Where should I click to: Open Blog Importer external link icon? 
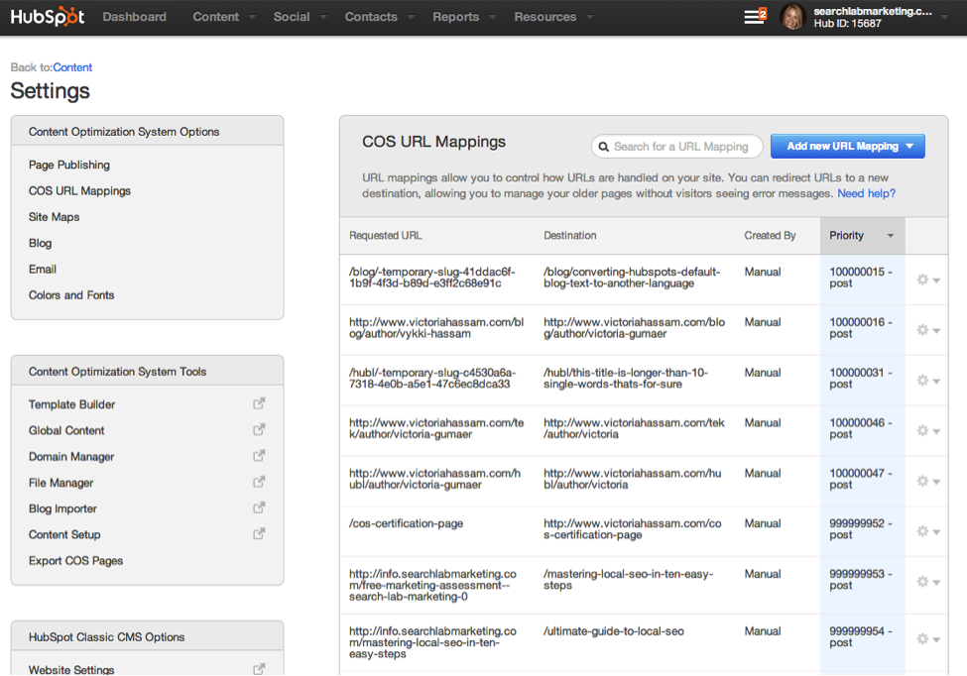tap(259, 507)
